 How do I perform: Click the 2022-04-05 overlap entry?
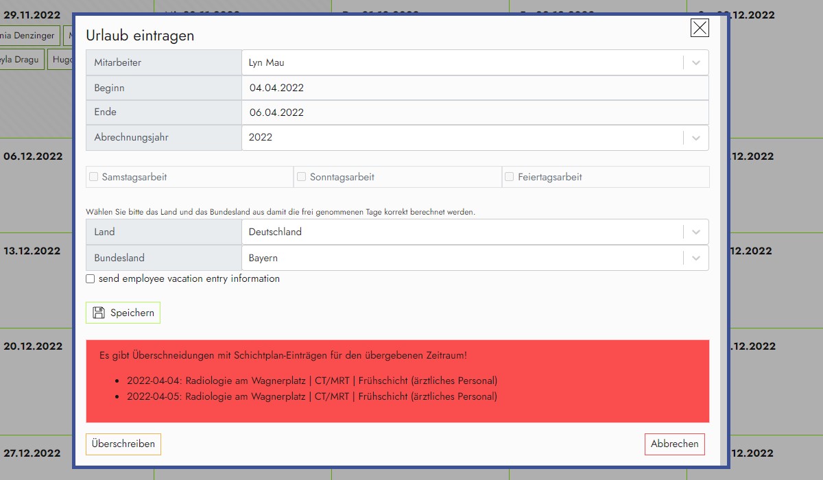(x=311, y=396)
